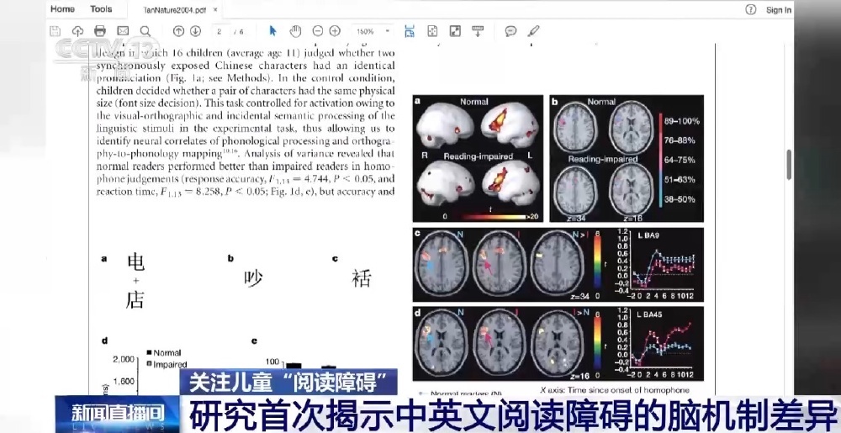Click the cloud upload icon
Image resolution: width=841 pixels, height=433 pixels.
click(77, 32)
